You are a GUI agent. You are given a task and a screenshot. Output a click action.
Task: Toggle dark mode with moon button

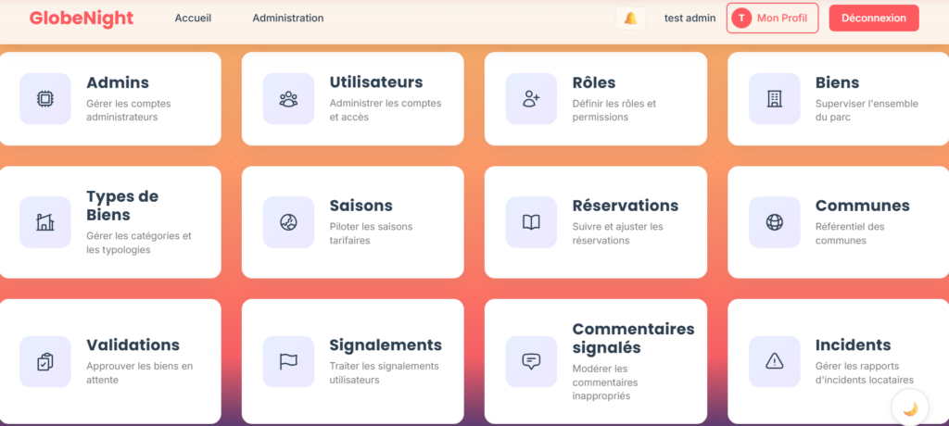click(910, 407)
